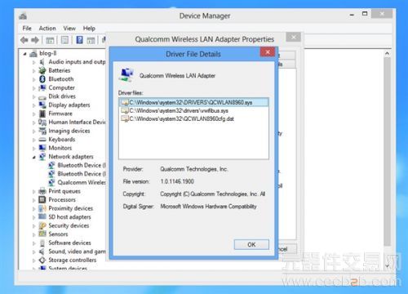The height and width of the screenshot is (294, 408).
Task: Click the Computer category icon
Action: click(x=42, y=88)
